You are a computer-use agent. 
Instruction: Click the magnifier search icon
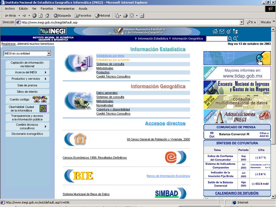pos(230,39)
